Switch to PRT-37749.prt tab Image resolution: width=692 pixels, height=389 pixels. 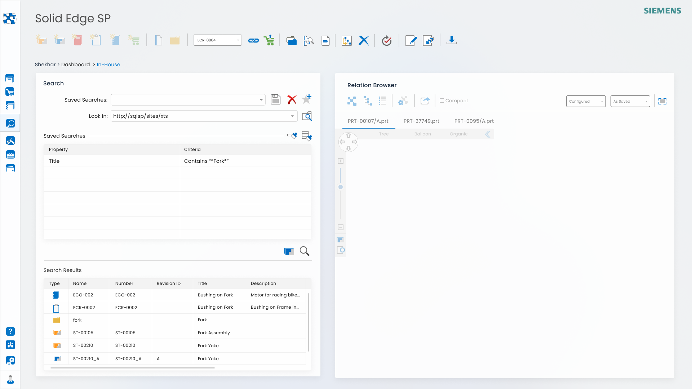coord(421,121)
